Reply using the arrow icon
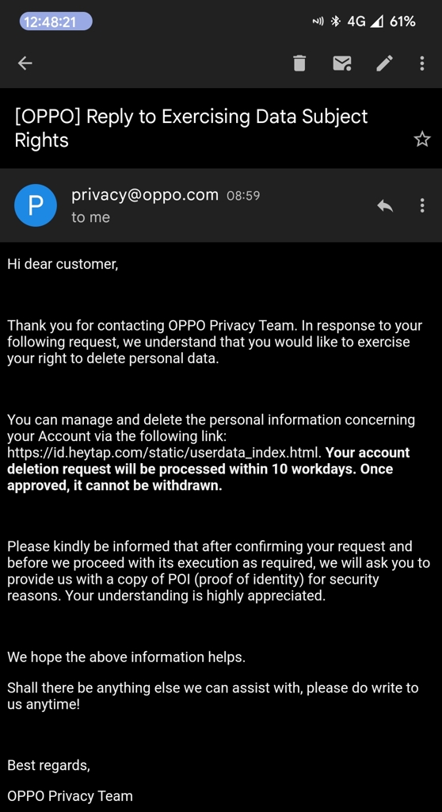442x812 pixels. click(x=385, y=205)
